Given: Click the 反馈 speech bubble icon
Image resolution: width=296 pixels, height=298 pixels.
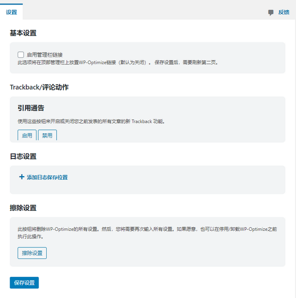Looking at the screenshot, I should pyautogui.click(x=271, y=13).
